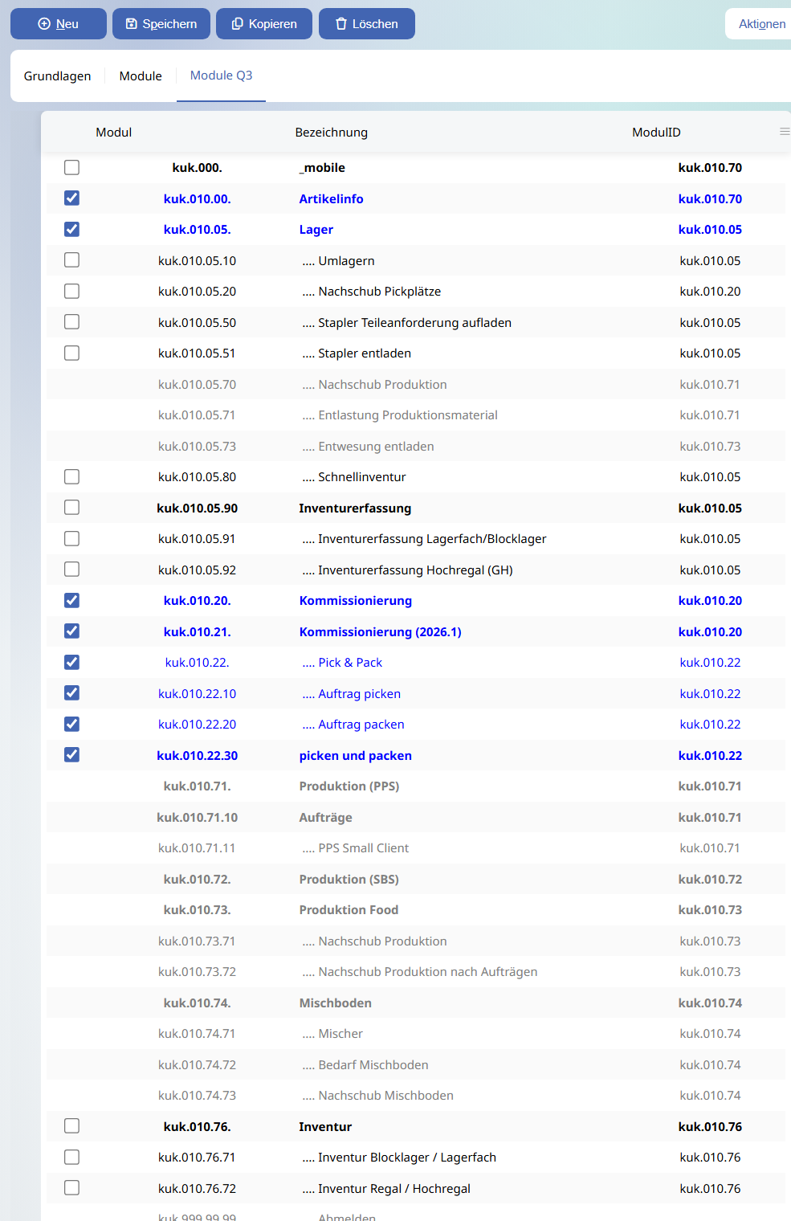Viewport: 791px width, 1221px height.
Task: Select the Mischboden heading text
Action: [x=335, y=1003]
